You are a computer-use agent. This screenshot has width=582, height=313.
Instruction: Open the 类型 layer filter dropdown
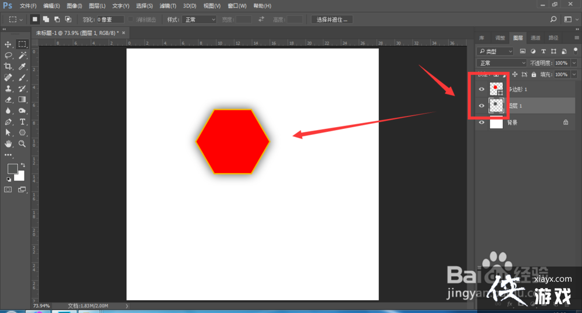click(495, 51)
